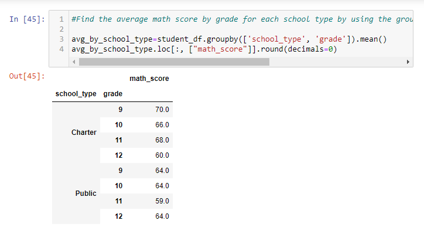Click Public grade 10 value 64.0
The image size is (424, 241).
point(162,186)
